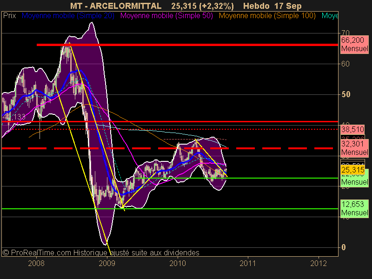This screenshot has height=279, width=372.
Task: Click the 0 price axis value
Action: (x=344, y=247)
